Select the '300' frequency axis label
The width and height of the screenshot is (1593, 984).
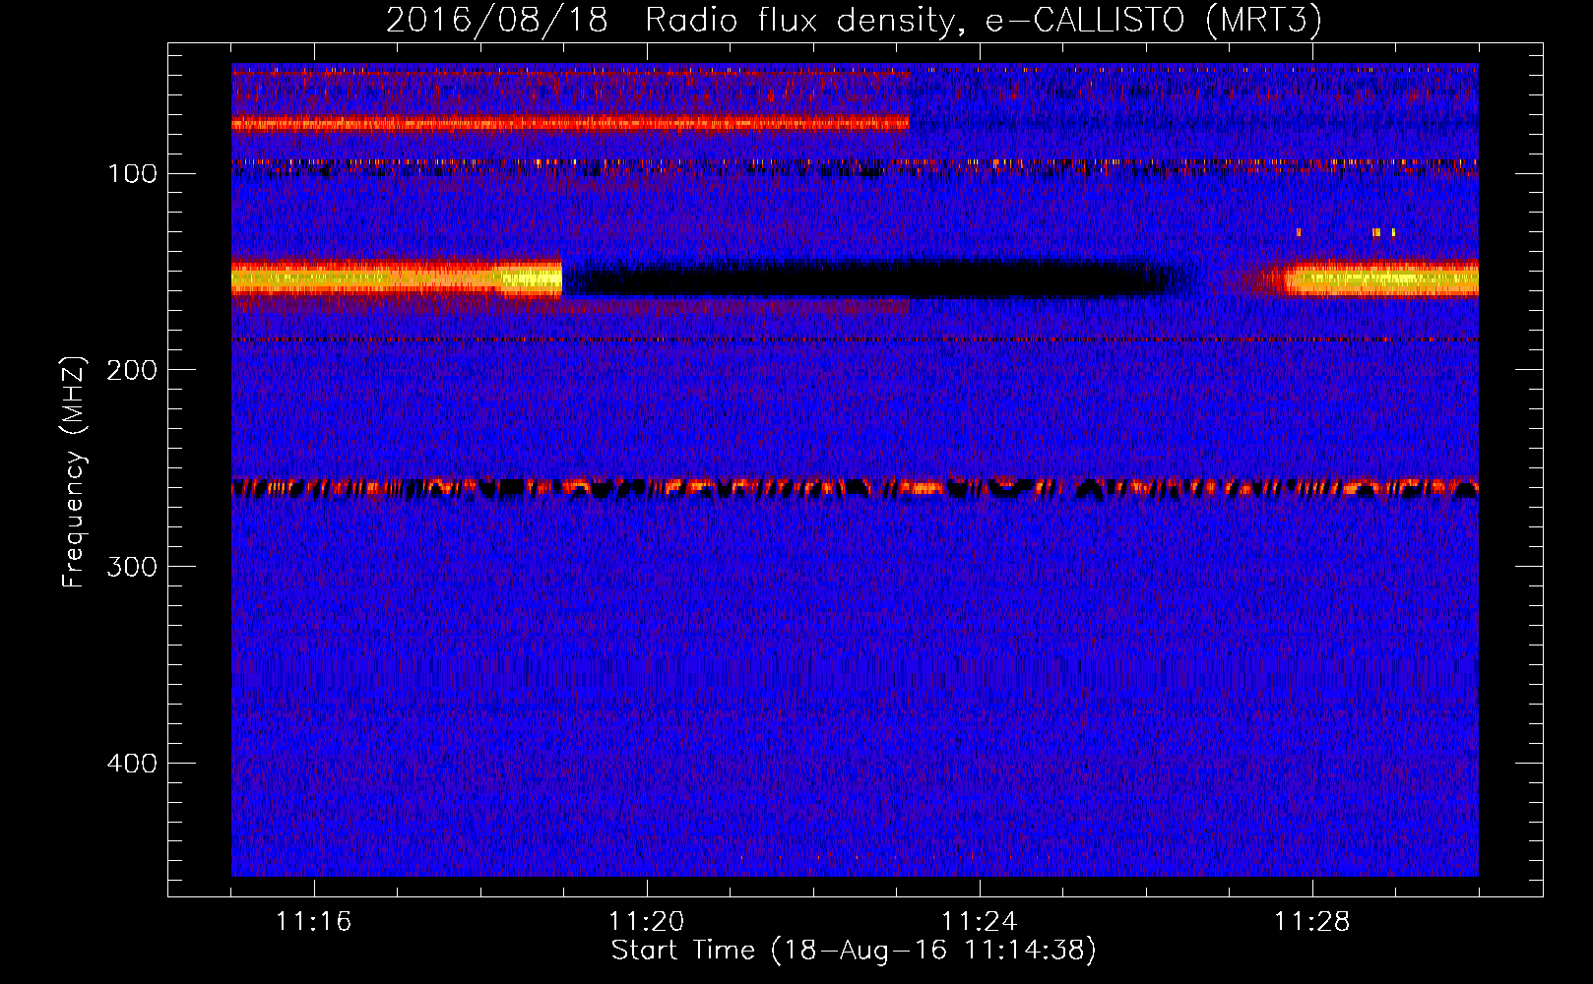132,567
